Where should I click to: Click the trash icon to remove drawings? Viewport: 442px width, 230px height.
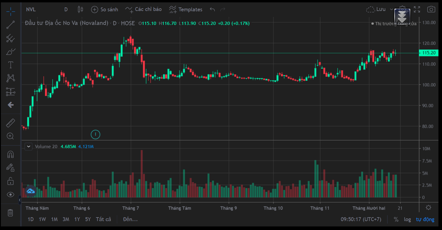tap(10, 213)
